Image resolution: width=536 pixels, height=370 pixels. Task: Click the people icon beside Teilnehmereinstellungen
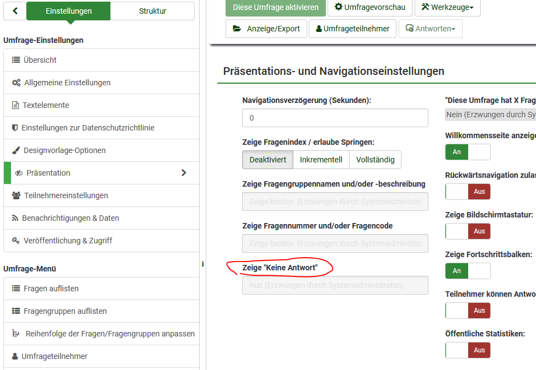coord(16,195)
